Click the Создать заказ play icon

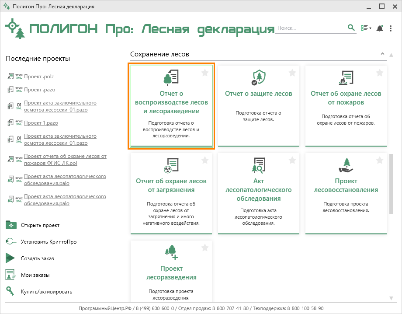tap(10, 258)
